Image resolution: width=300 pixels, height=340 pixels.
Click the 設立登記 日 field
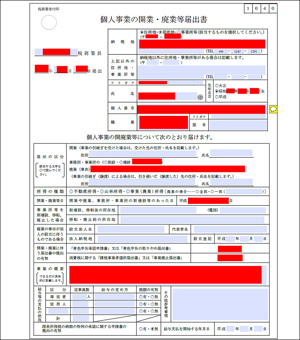pos(258,239)
